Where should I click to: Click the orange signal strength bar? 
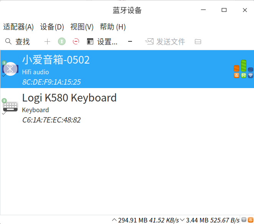coord(236,69)
